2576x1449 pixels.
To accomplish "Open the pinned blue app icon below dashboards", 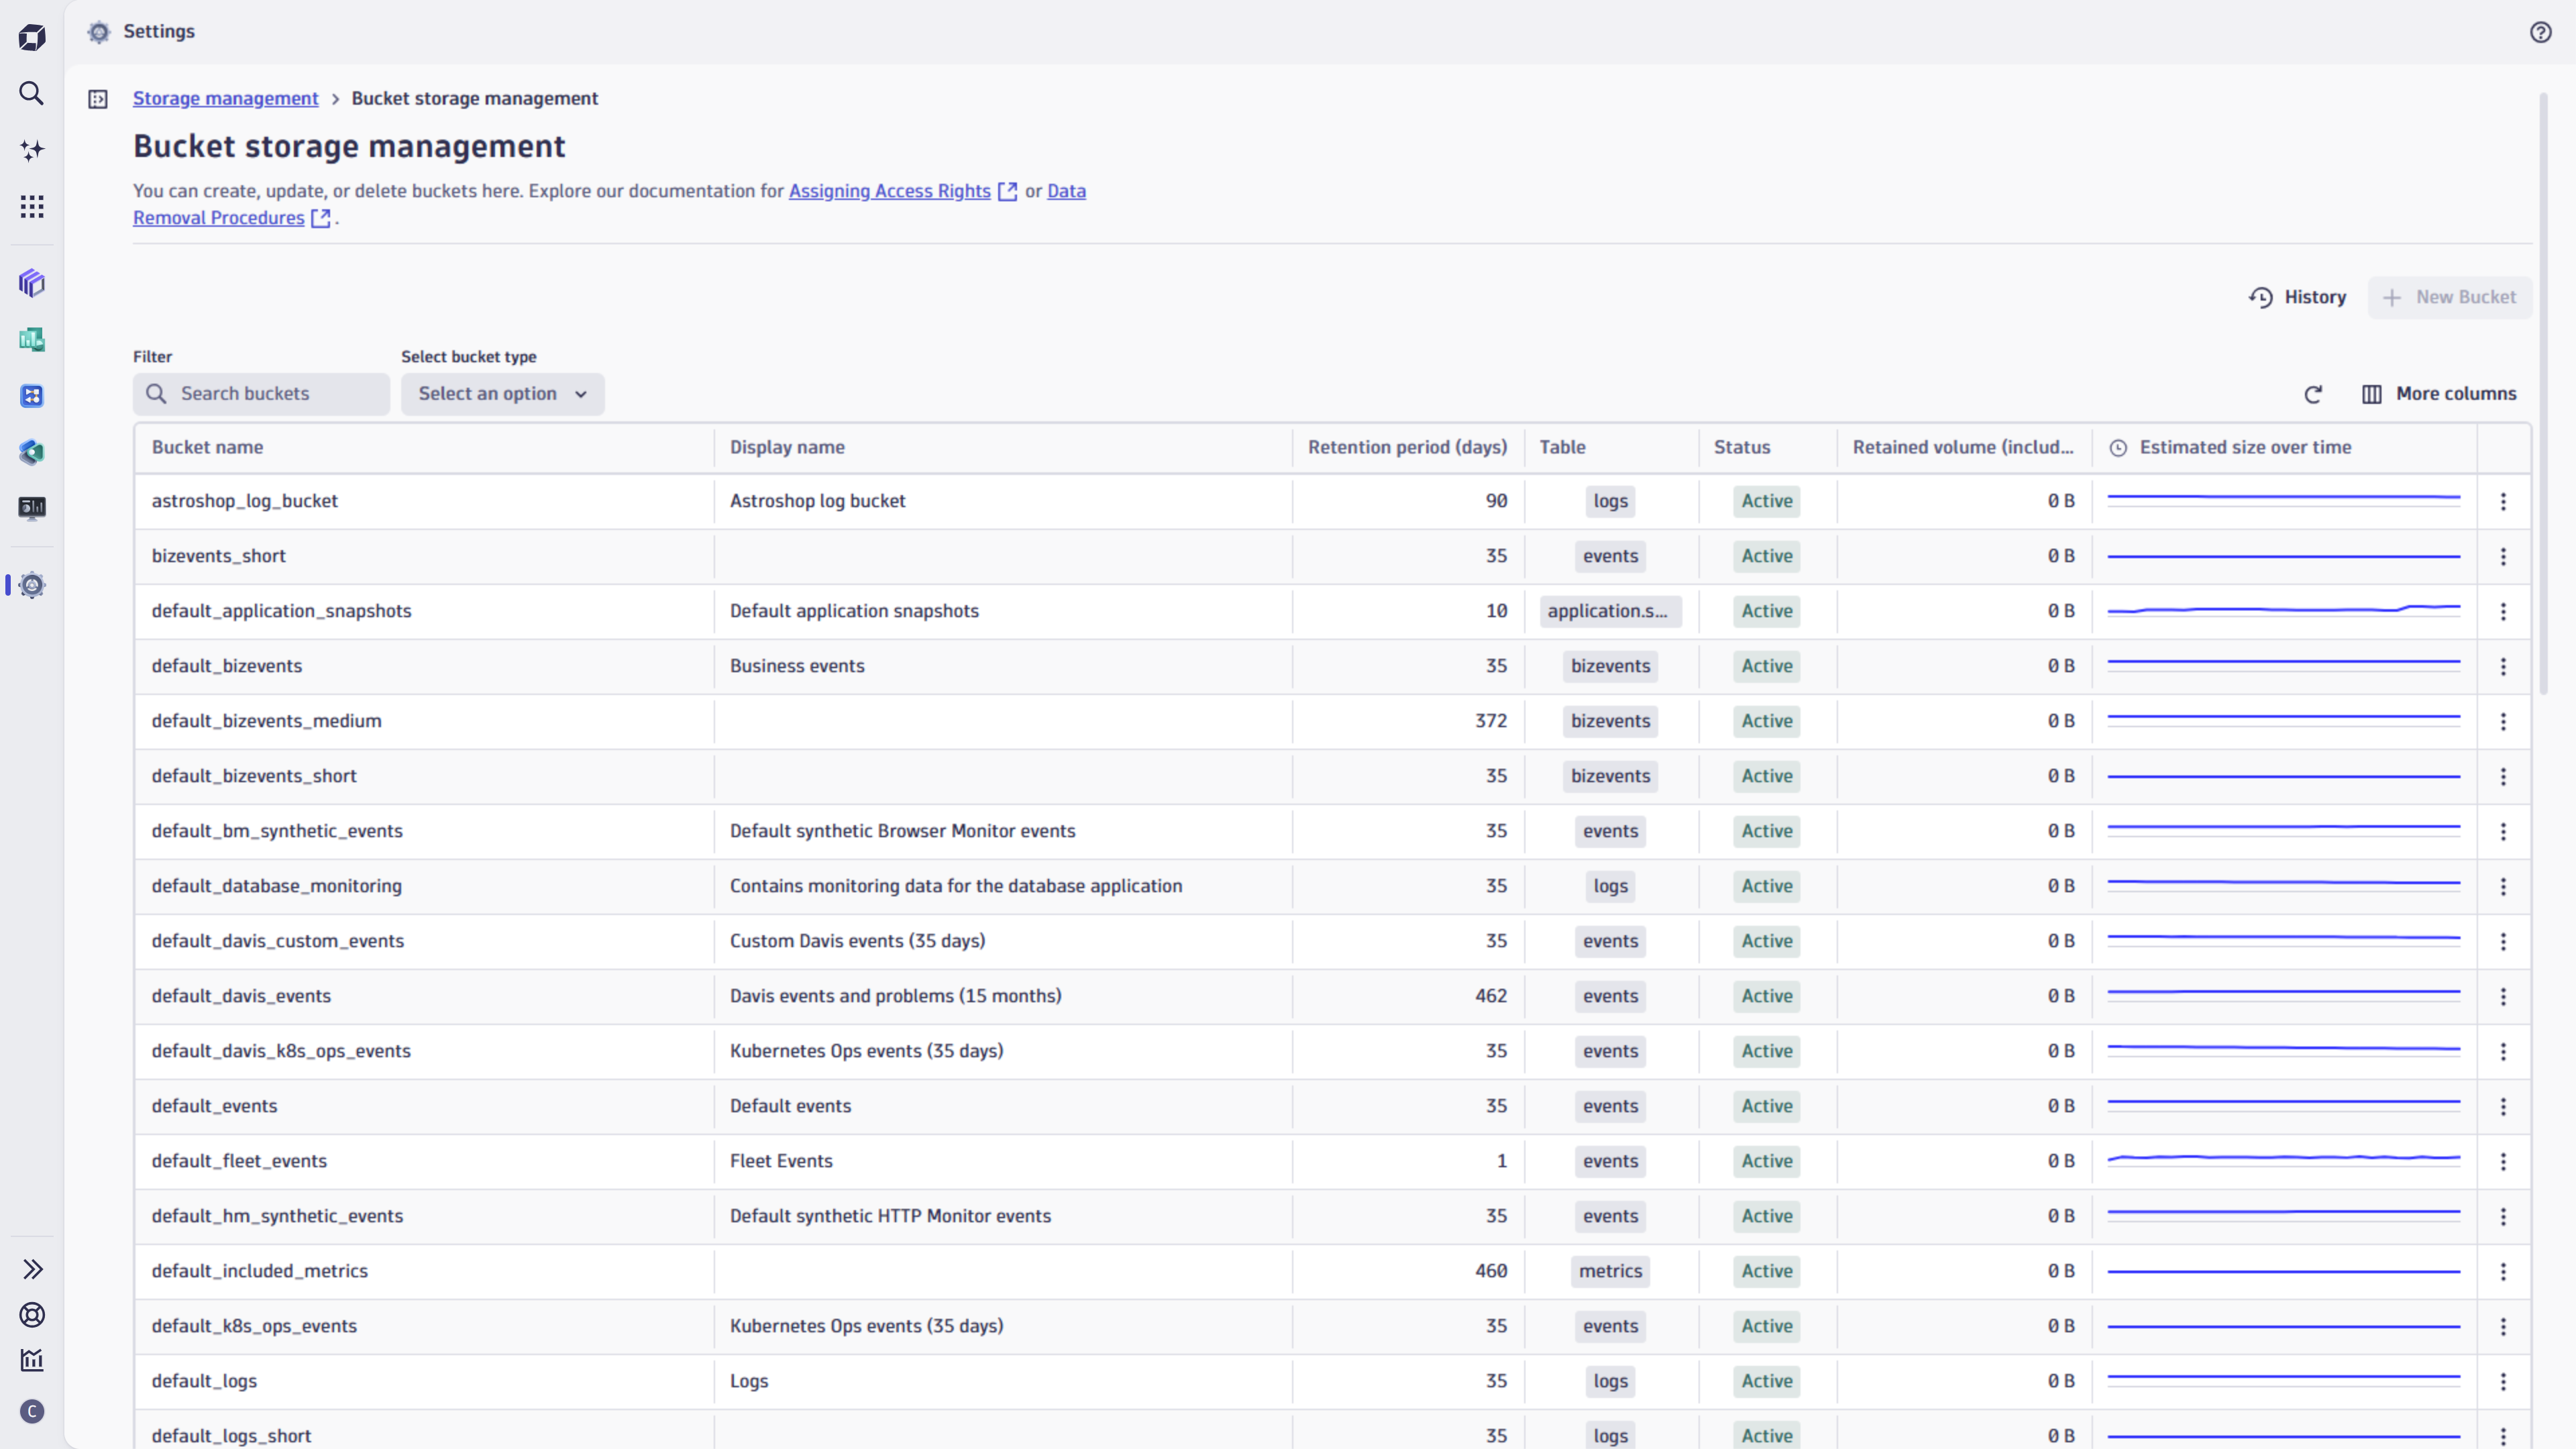I will click(x=32, y=396).
